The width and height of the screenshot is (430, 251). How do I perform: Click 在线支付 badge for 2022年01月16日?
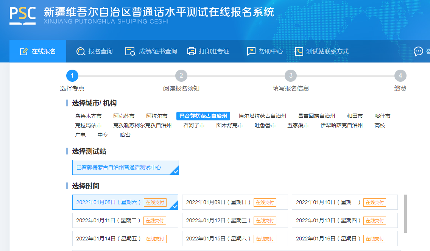tap(374, 239)
